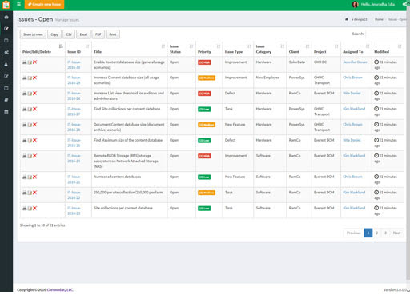Click the Search input field
Image resolution: width=410 pixels, height=307 pixels.
(384, 34)
